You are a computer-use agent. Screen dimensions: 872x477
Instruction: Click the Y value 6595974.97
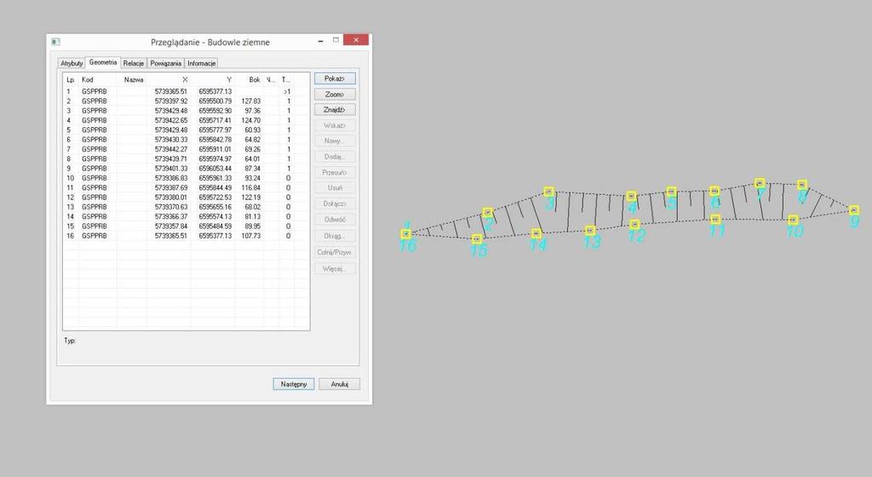(x=215, y=159)
